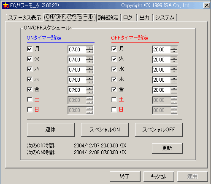Disable ON timer 金 checkbox
The image size is (211, 184).
[30, 89]
